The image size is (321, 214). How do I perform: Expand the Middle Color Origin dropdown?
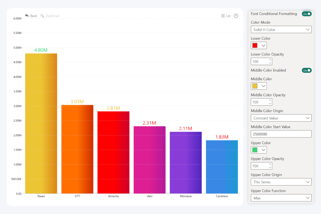(281, 118)
